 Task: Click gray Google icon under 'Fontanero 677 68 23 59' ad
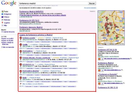[102, 59]
